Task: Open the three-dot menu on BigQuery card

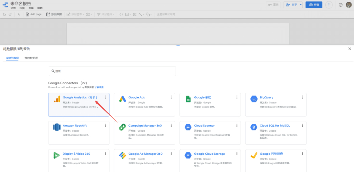Action: pos(302,97)
